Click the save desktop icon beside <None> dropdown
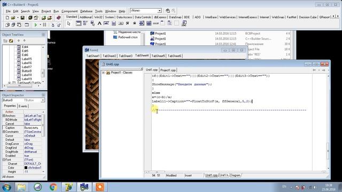Viewport: 342px width, 192px height. pyautogui.click(x=168, y=11)
